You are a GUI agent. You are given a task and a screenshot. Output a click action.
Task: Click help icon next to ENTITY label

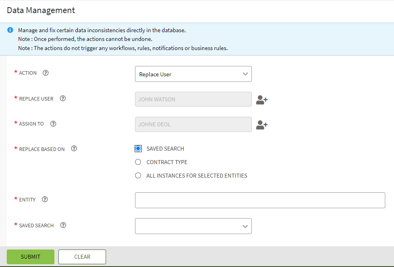click(x=45, y=199)
